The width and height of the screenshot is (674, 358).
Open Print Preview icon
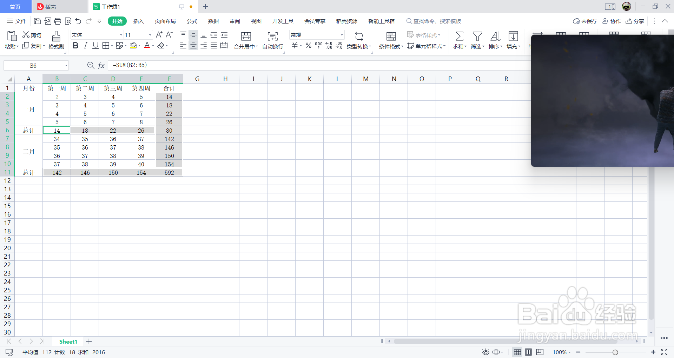tap(68, 21)
